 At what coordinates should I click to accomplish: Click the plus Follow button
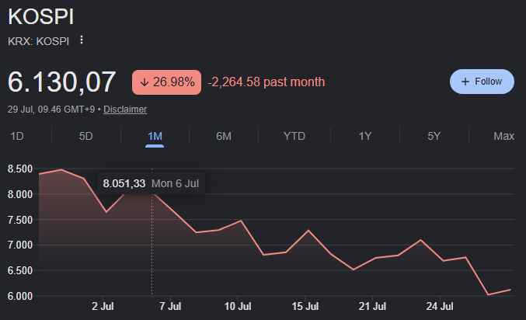482,82
